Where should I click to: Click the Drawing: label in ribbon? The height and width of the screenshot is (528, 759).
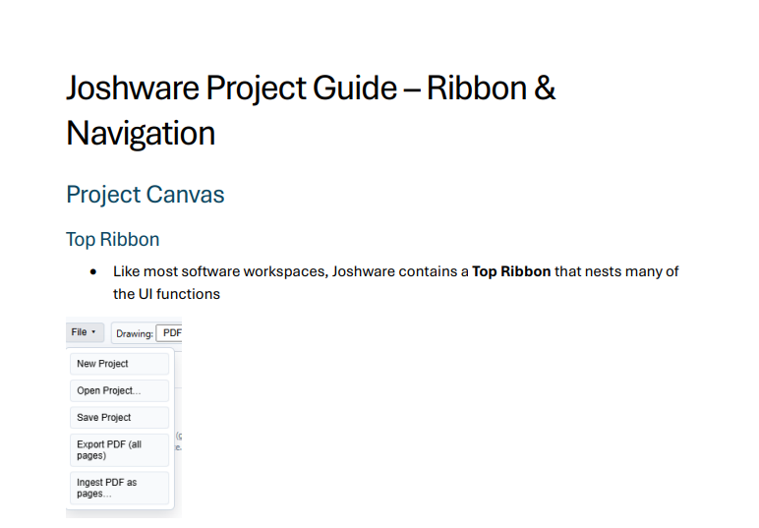[135, 333]
